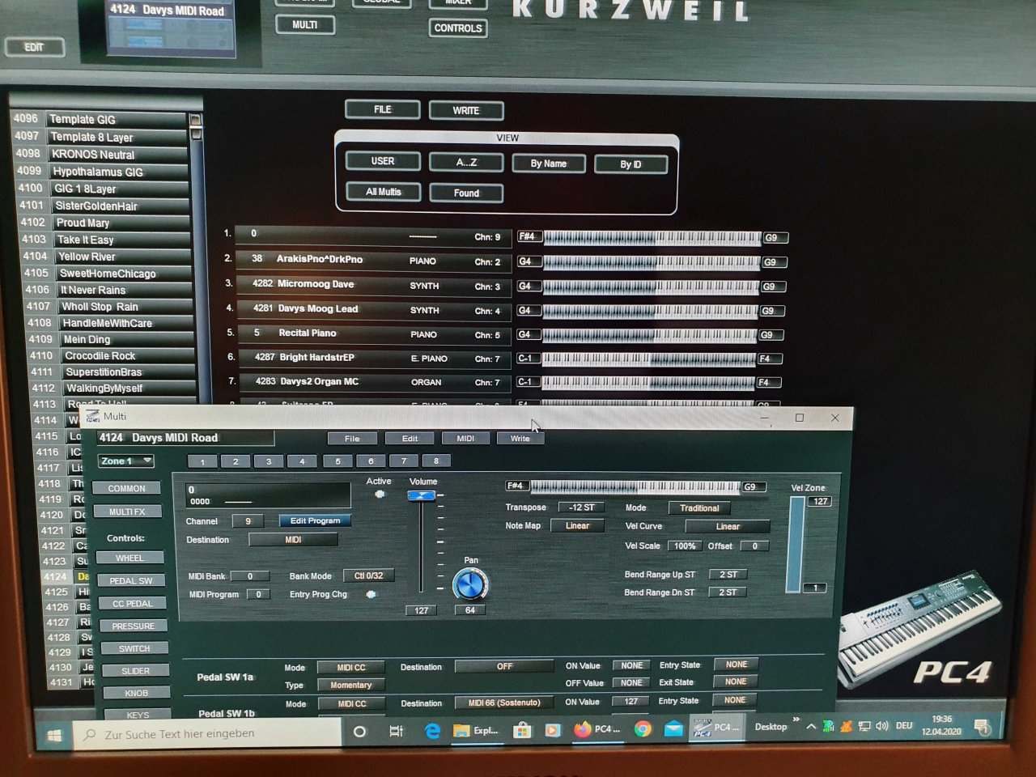Select zone tab 5
1036x777 pixels.
point(338,461)
